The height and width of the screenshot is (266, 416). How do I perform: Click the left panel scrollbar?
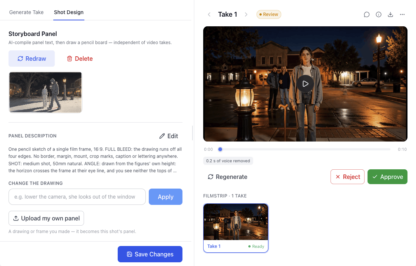(x=192, y=133)
